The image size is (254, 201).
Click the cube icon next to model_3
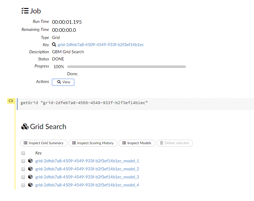tap(30, 177)
